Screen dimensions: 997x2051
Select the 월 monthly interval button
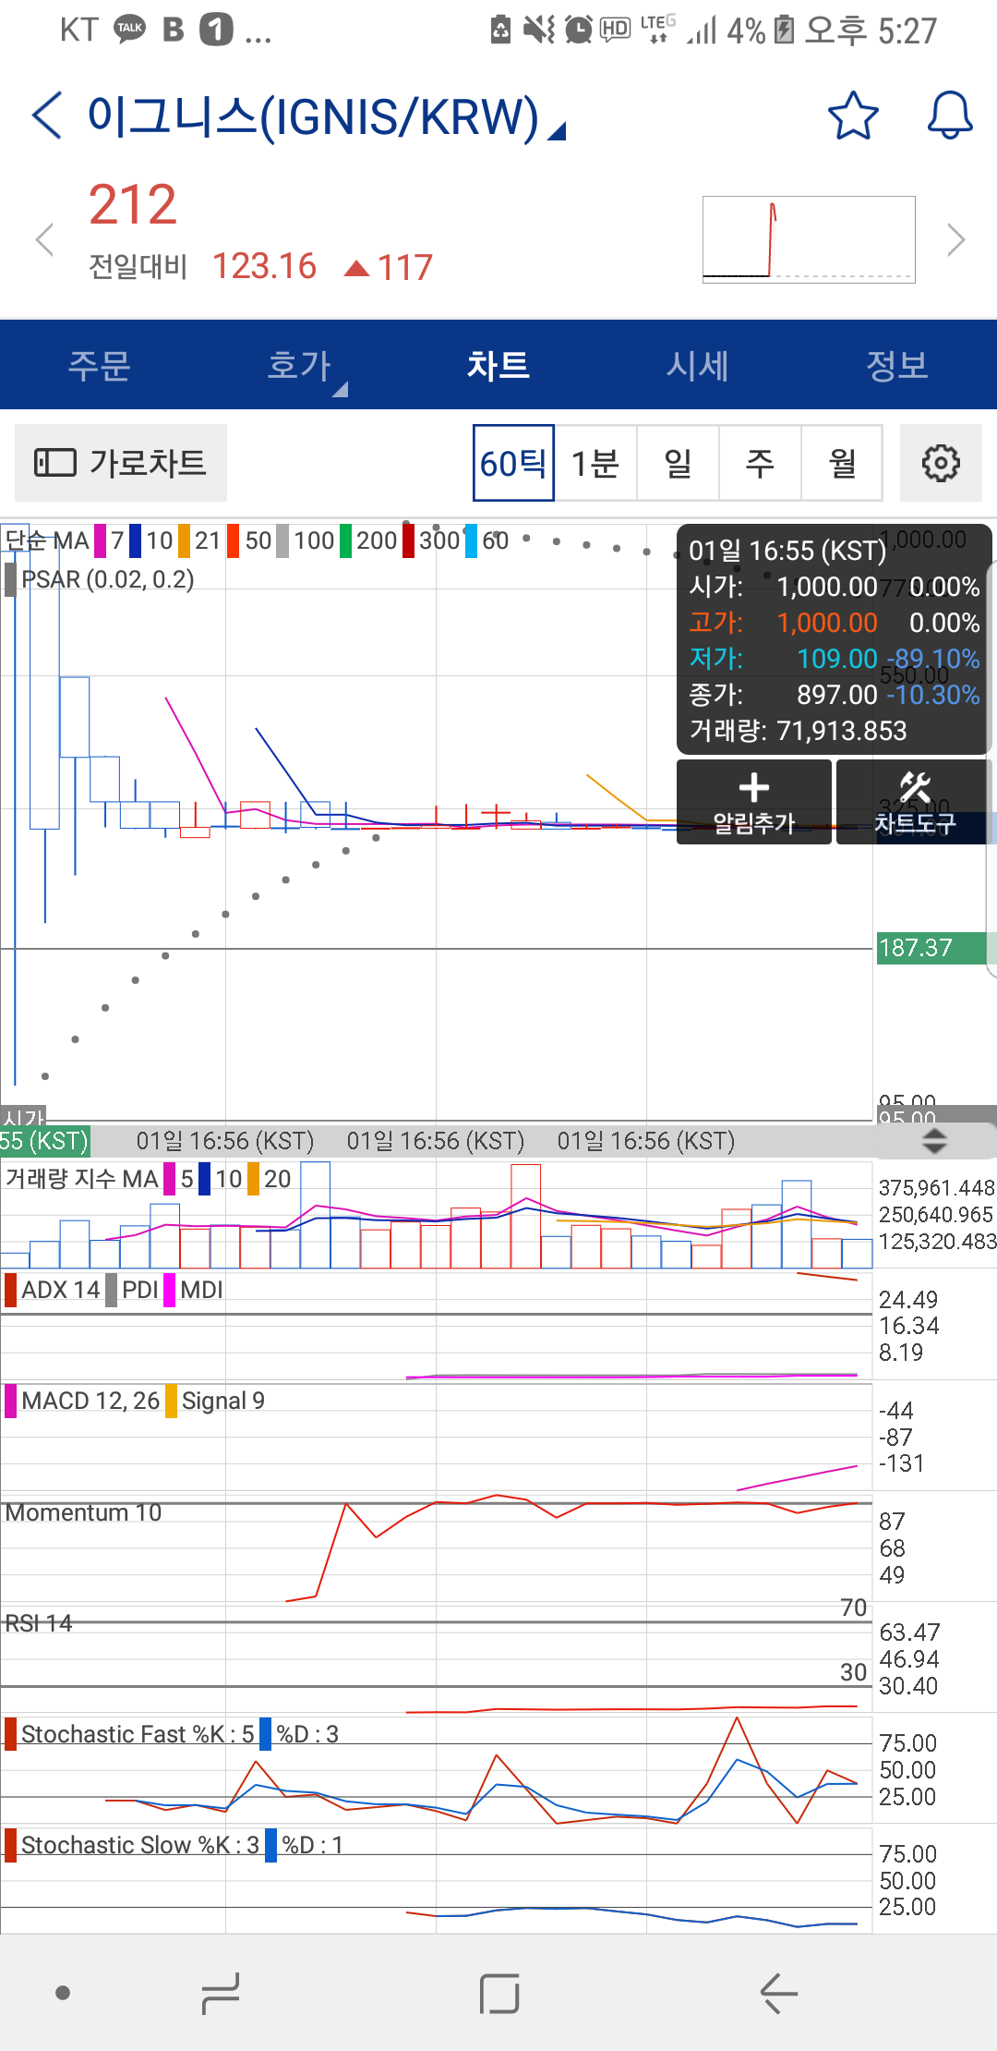842,463
